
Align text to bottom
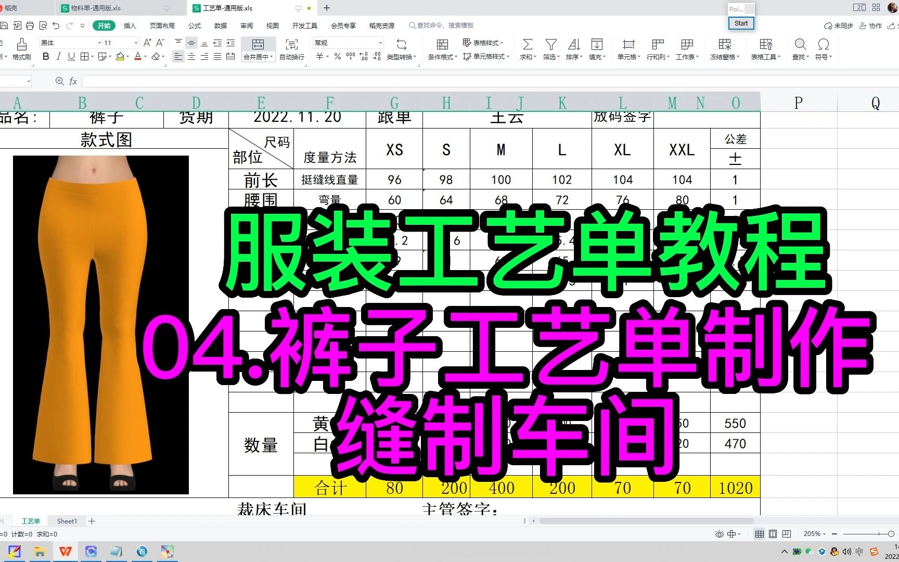[204, 43]
